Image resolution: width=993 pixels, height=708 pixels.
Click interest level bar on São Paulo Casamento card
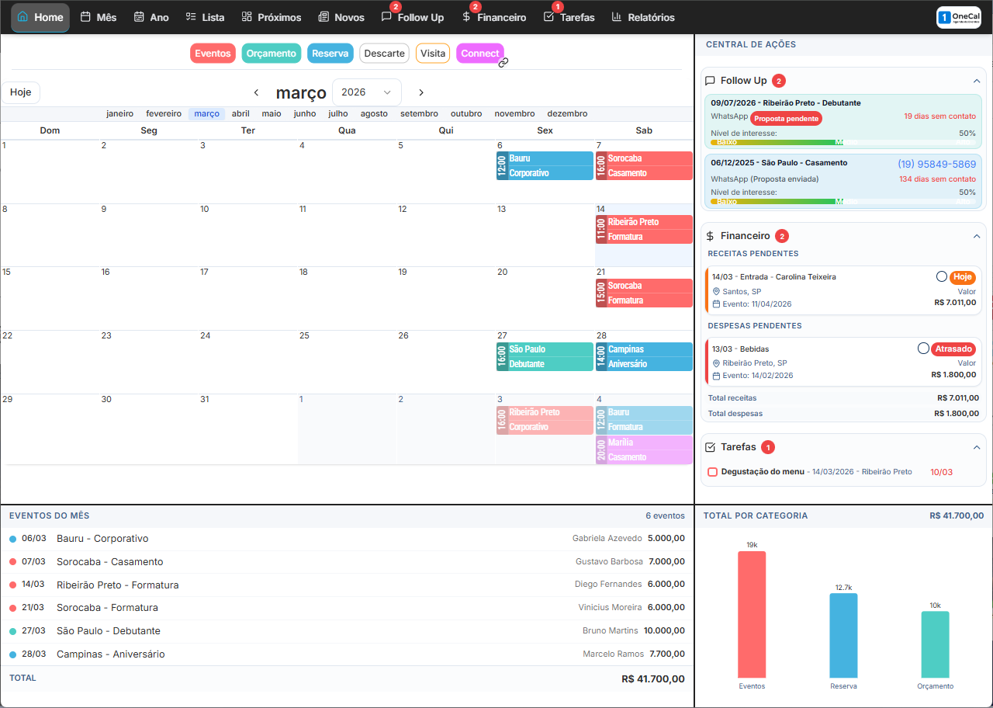tap(842, 201)
